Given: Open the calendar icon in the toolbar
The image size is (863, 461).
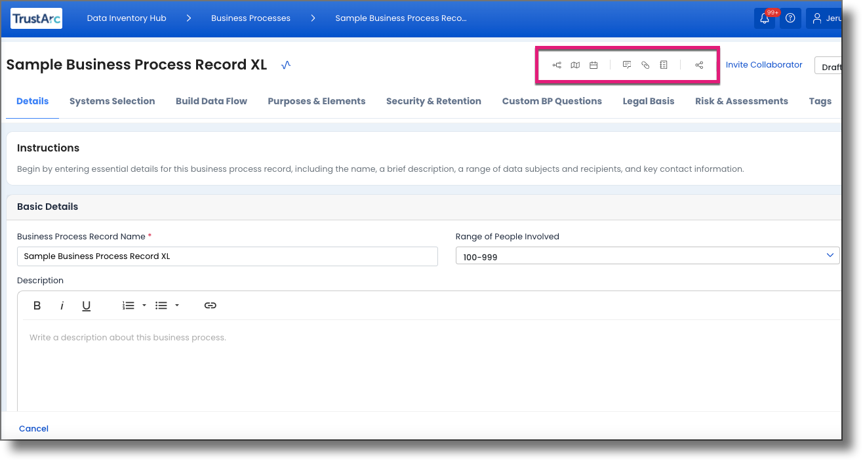Looking at the screenshot, I should tap(593, 64).
